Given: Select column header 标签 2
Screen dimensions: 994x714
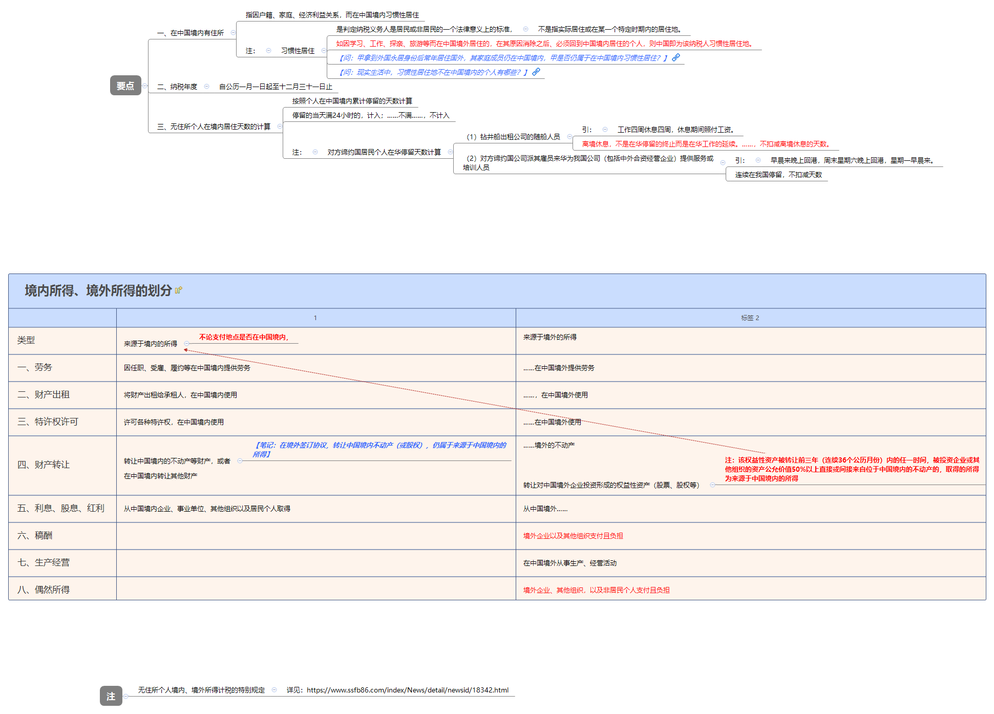Looking at the screenshot, I should pyautogui.click(x=750, y=318).
